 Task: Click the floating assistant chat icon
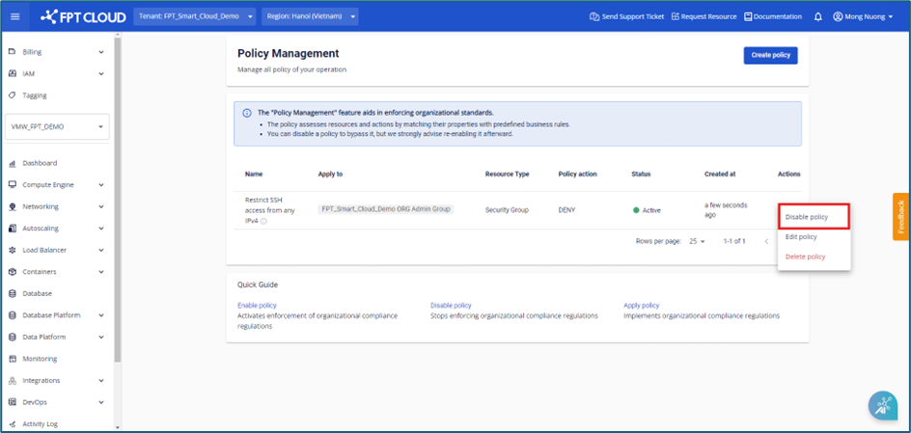coord(882,406)
